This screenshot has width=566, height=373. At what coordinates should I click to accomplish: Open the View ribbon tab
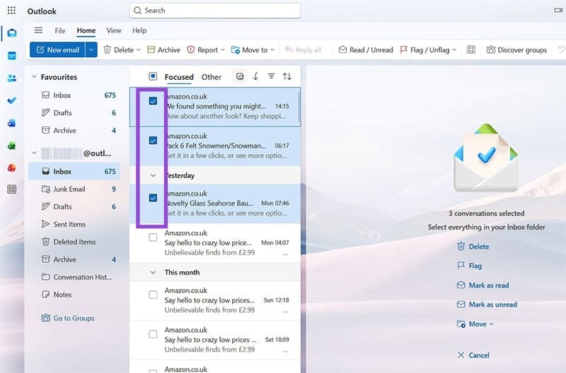point(113,30)
